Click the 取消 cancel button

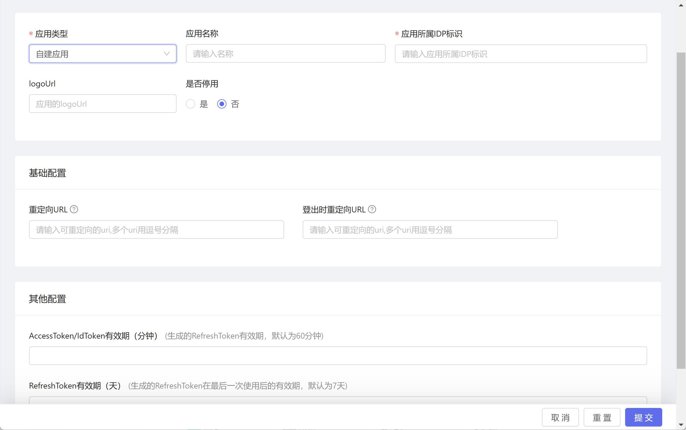560,417
